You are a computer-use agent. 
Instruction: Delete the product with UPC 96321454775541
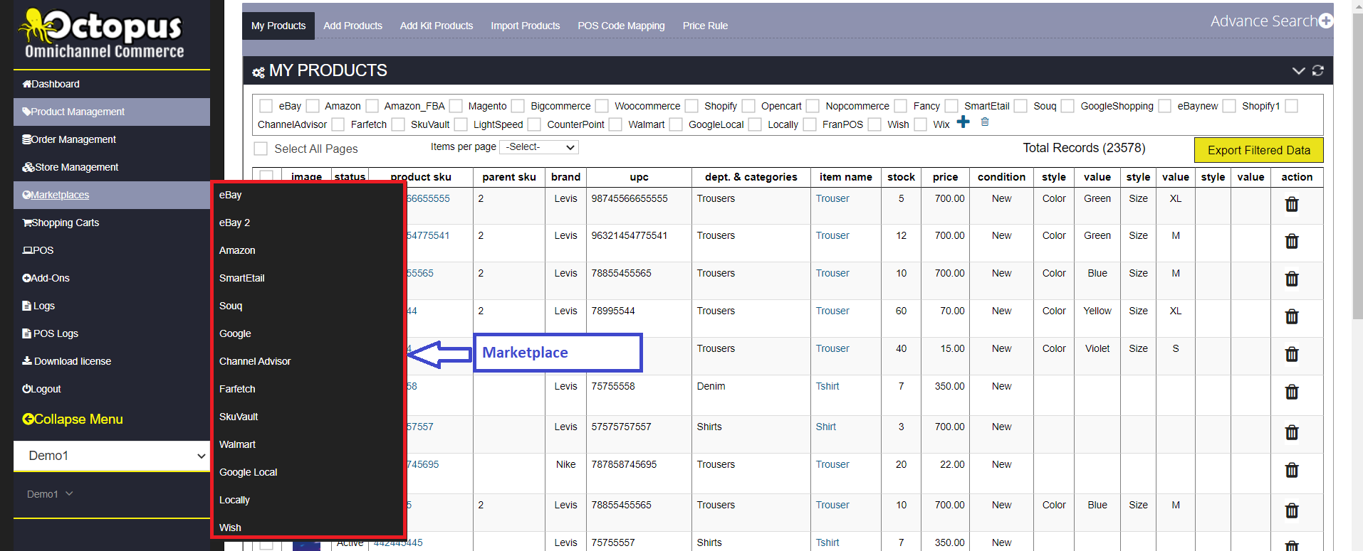click(1291, 242)
